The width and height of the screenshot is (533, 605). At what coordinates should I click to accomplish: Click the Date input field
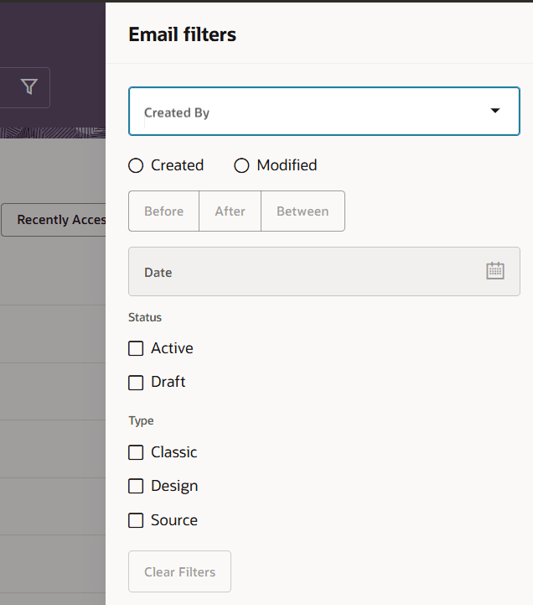(x=302, y=272)
